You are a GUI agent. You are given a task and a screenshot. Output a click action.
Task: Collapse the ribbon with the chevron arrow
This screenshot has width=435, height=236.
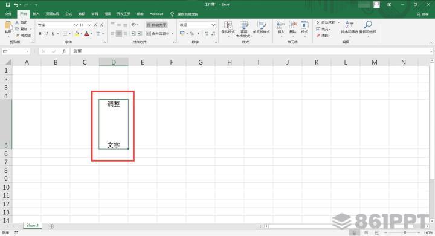point(431,43)
